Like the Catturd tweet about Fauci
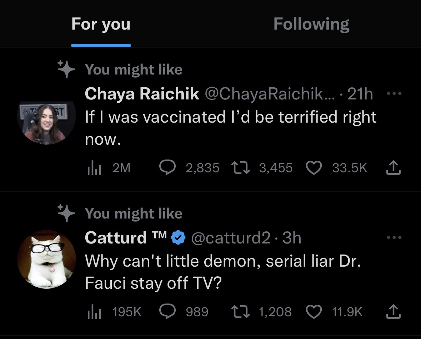This screenshot has height=339, width=421. click(x=313, y=312)
